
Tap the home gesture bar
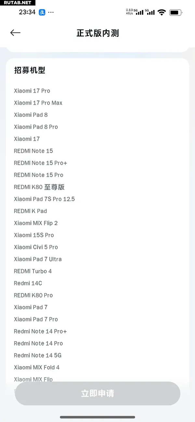(97, 417)
